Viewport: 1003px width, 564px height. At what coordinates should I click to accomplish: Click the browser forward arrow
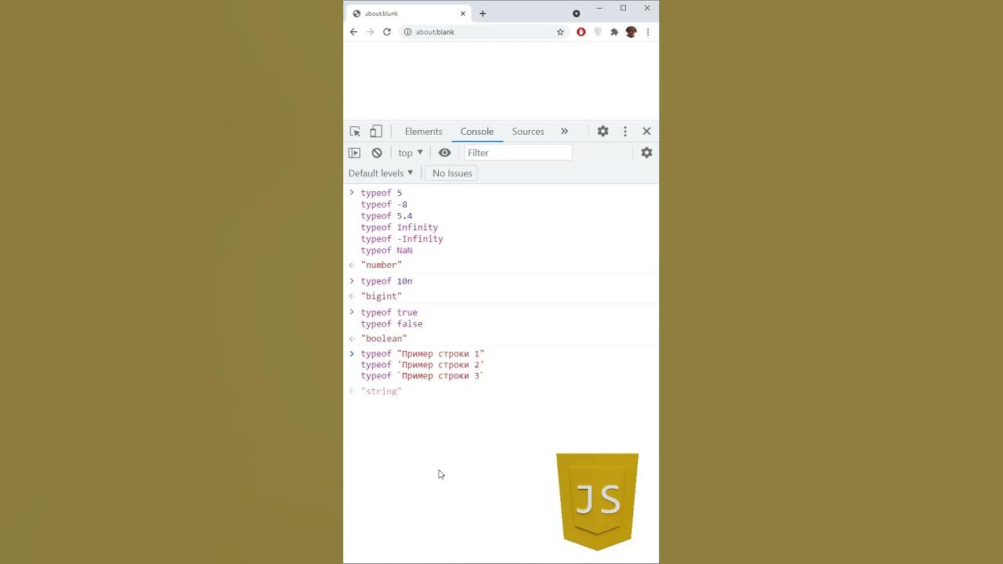(x=370, y=32)
